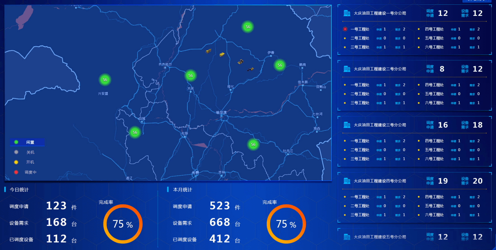Click the crane truck icon on map
496x250 pixels.
[209, 51]
